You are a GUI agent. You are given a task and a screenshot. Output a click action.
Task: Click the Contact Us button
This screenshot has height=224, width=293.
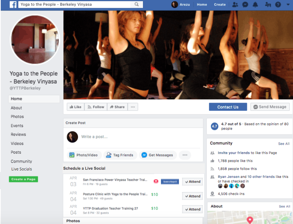(x=228, y=107)
